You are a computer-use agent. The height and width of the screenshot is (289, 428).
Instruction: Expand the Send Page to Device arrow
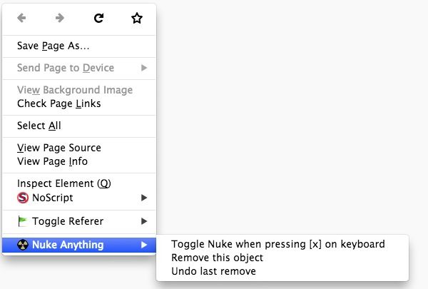pyautogui.click(x=144, y=68)
